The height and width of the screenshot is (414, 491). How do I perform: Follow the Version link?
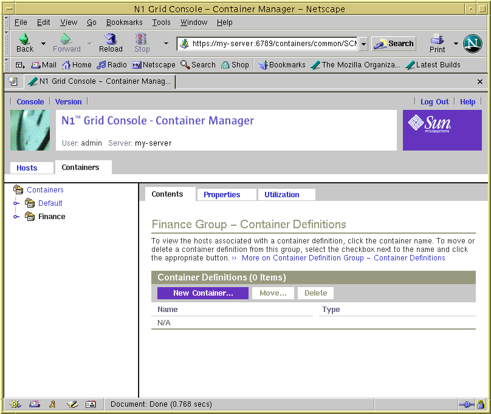[68, 102]
